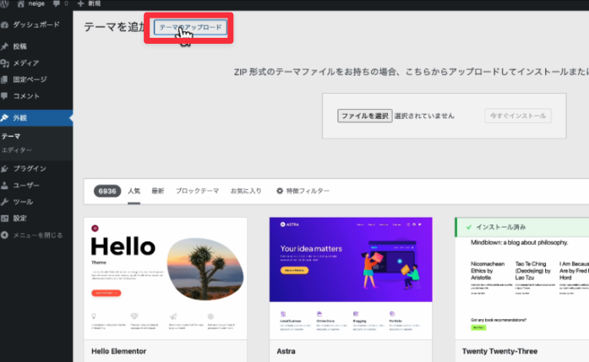This screenshot has height=362, width=589.
Task: Switch to the 最新 themes tab
Action: click(157, 192)
